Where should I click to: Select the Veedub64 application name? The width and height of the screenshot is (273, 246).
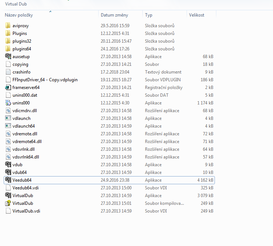[x=22, y=180]
